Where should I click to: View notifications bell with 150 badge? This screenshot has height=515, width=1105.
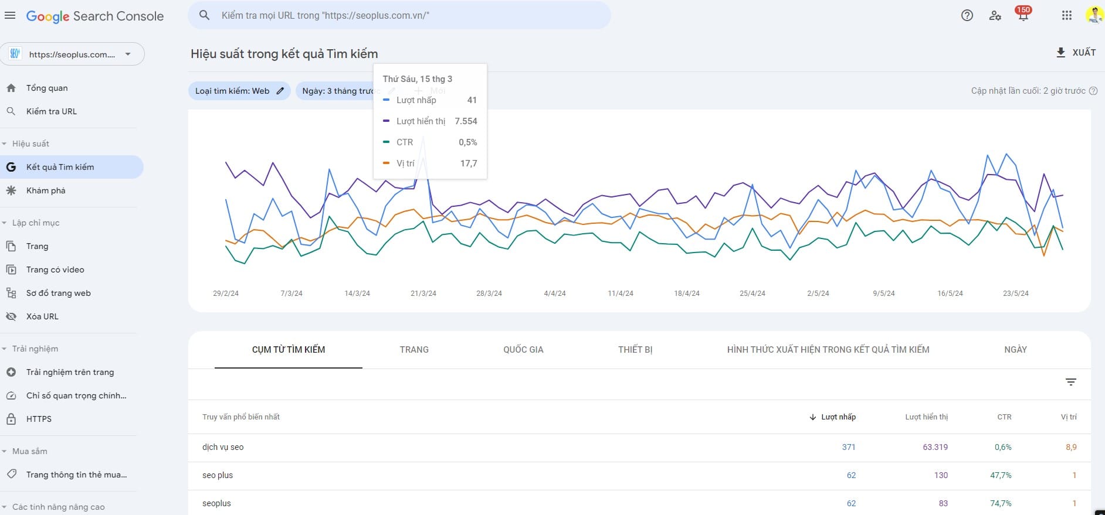pos(1023,15)
